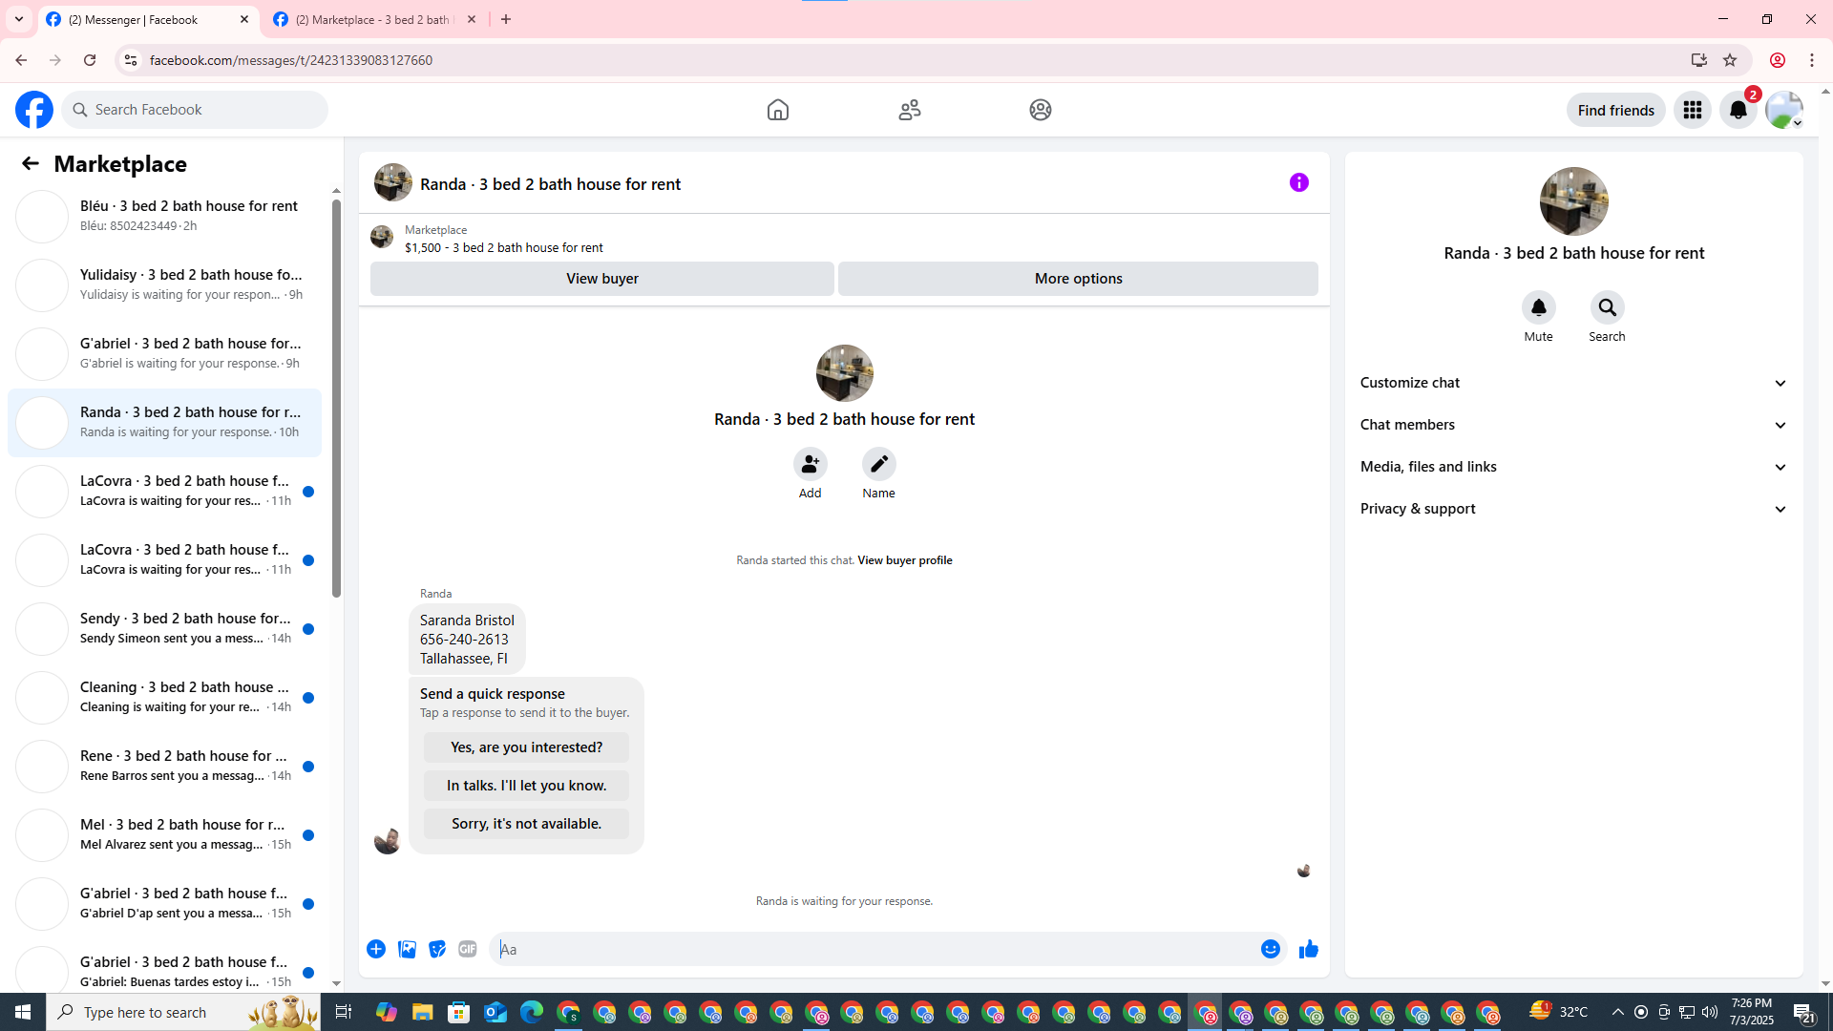The width and height of the screenshot is (1833, 1031).
Task: Expand Privacy & support section
Action: 1573,509
